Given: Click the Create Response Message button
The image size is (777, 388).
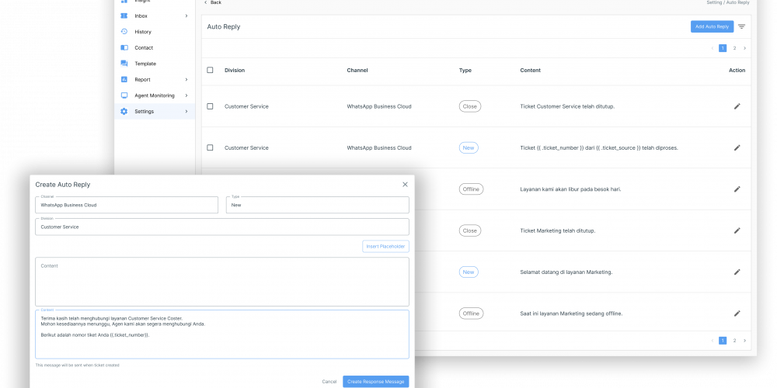Looking at the screenshot, I should click(x=375, y=381).
